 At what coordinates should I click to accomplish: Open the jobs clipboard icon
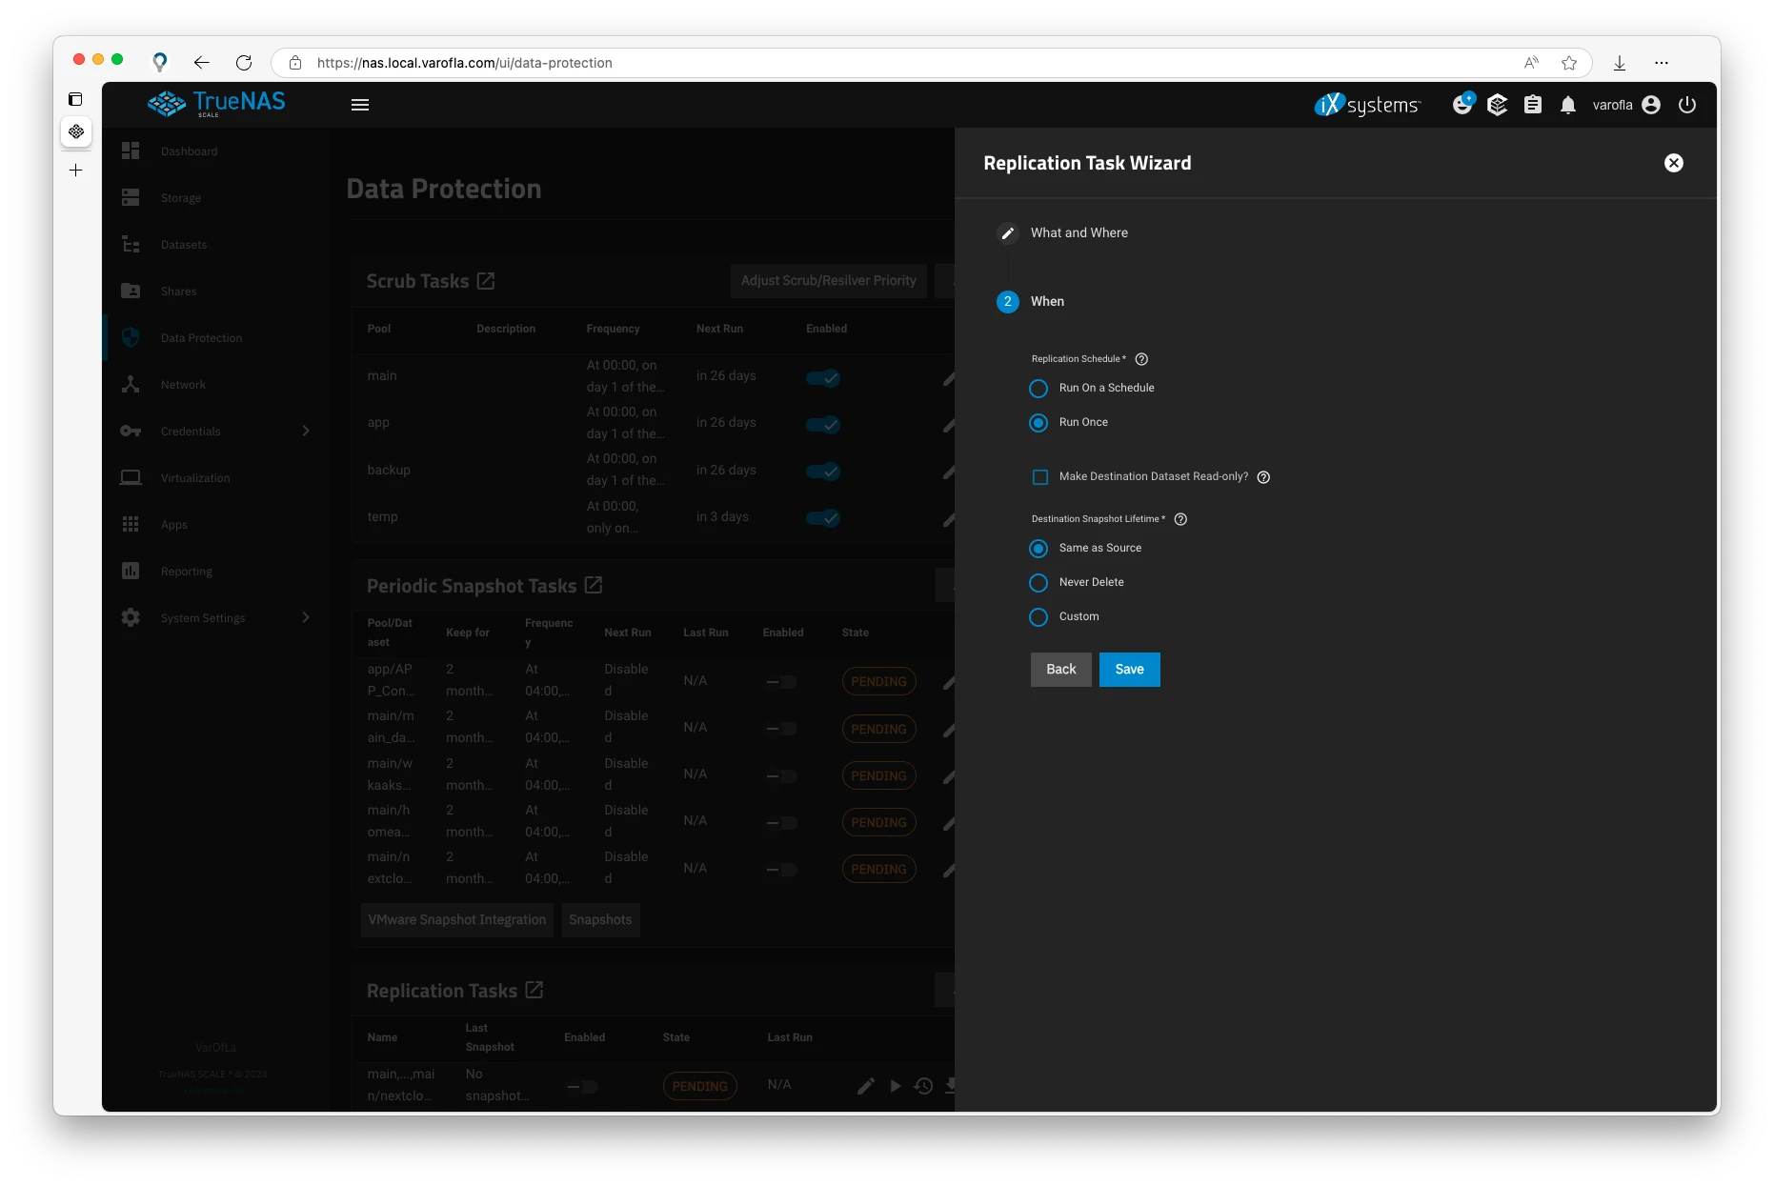pos(1532,105)
